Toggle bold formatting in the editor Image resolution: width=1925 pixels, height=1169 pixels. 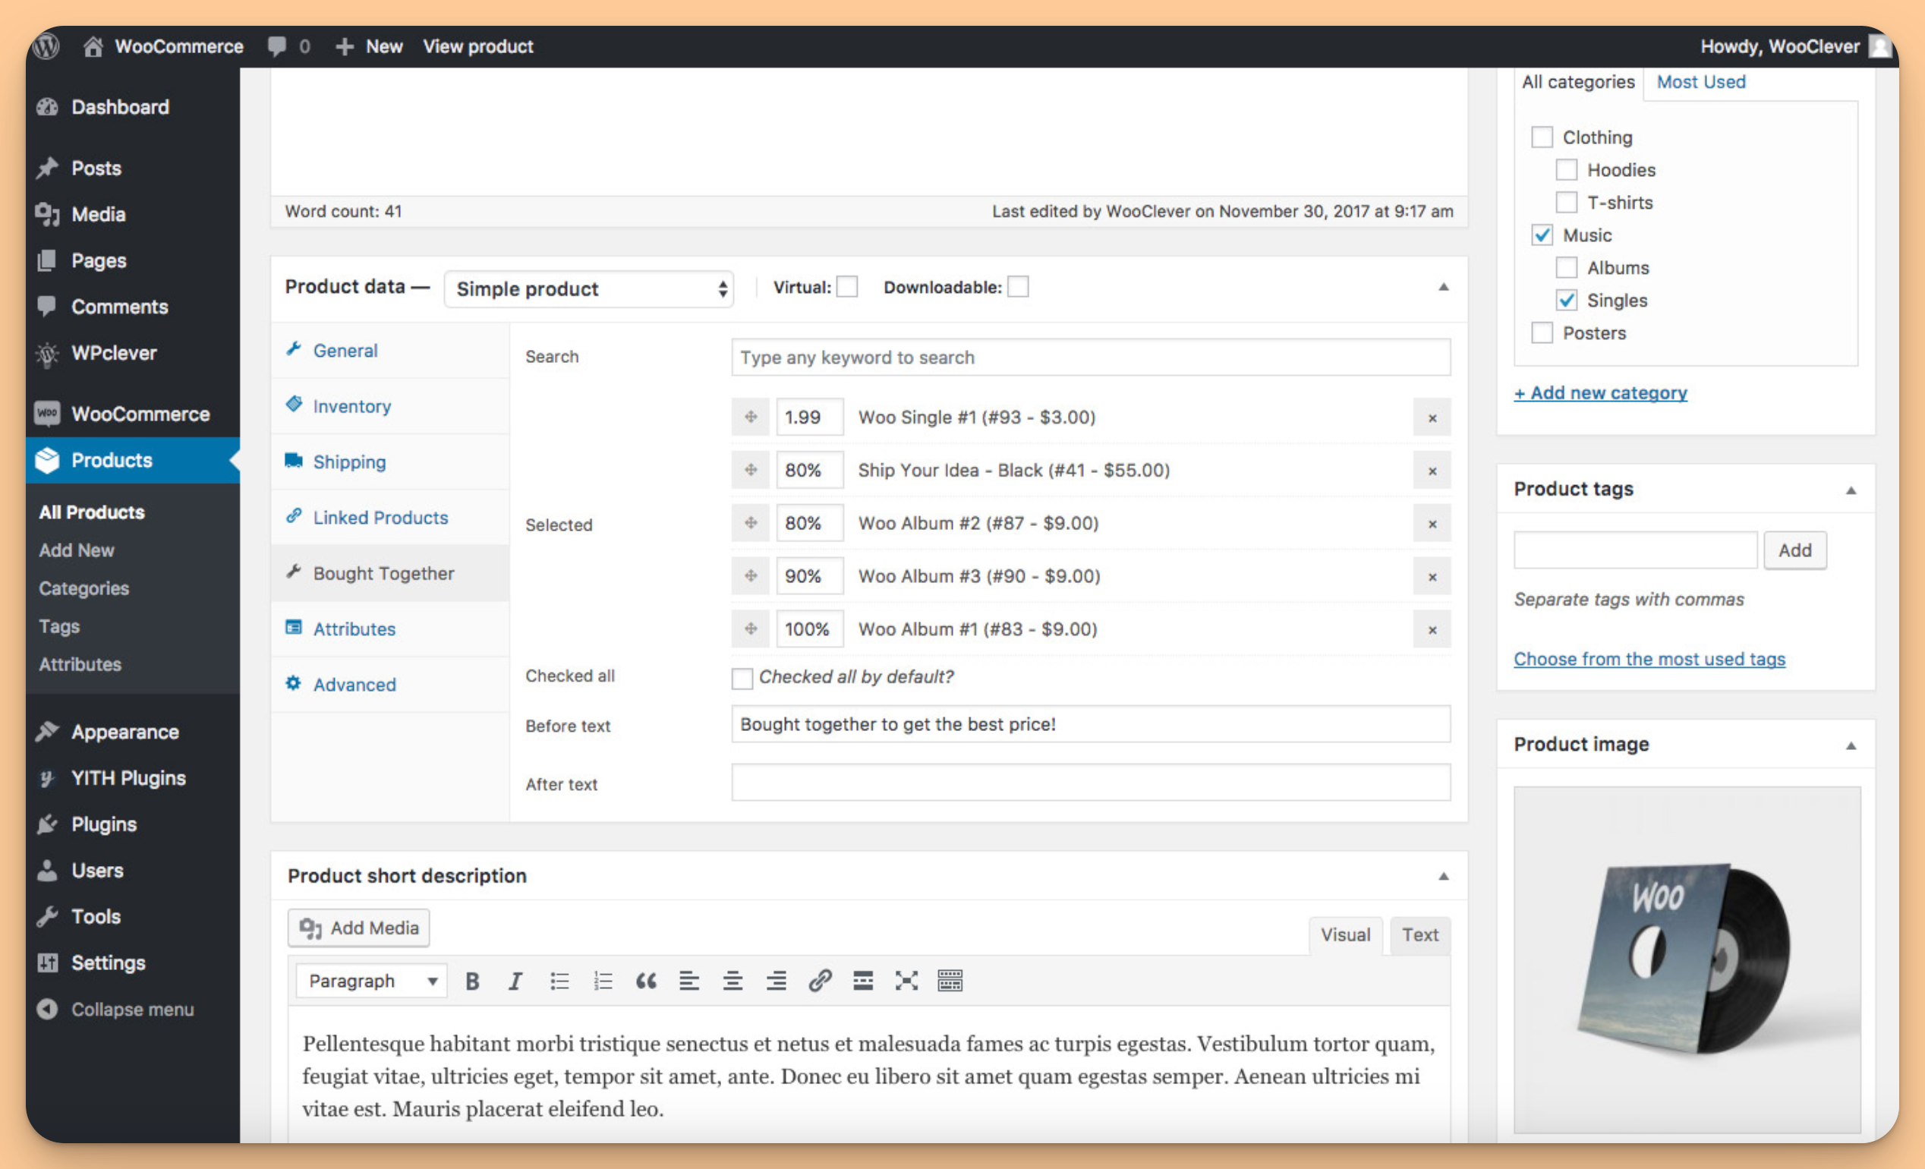click(473, 981)
